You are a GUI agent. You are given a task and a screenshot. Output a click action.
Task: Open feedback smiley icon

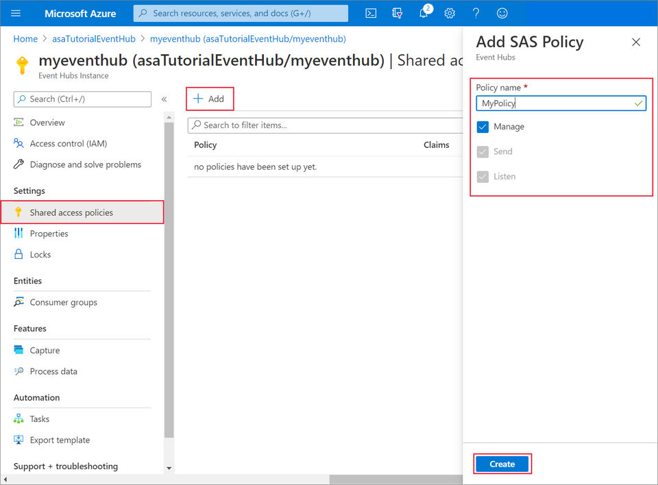coord(502,14)
